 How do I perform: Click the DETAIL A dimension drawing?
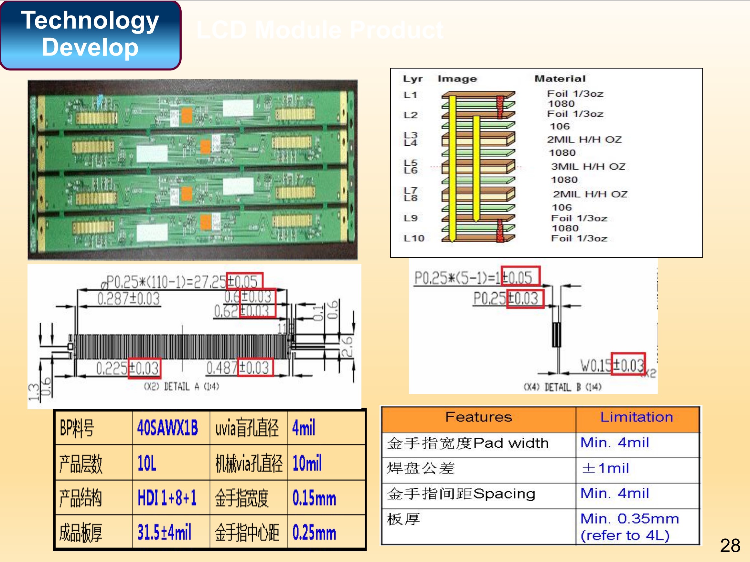point(194,336)
